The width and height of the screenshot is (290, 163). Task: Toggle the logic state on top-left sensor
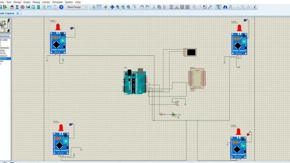tap(72, 28)
